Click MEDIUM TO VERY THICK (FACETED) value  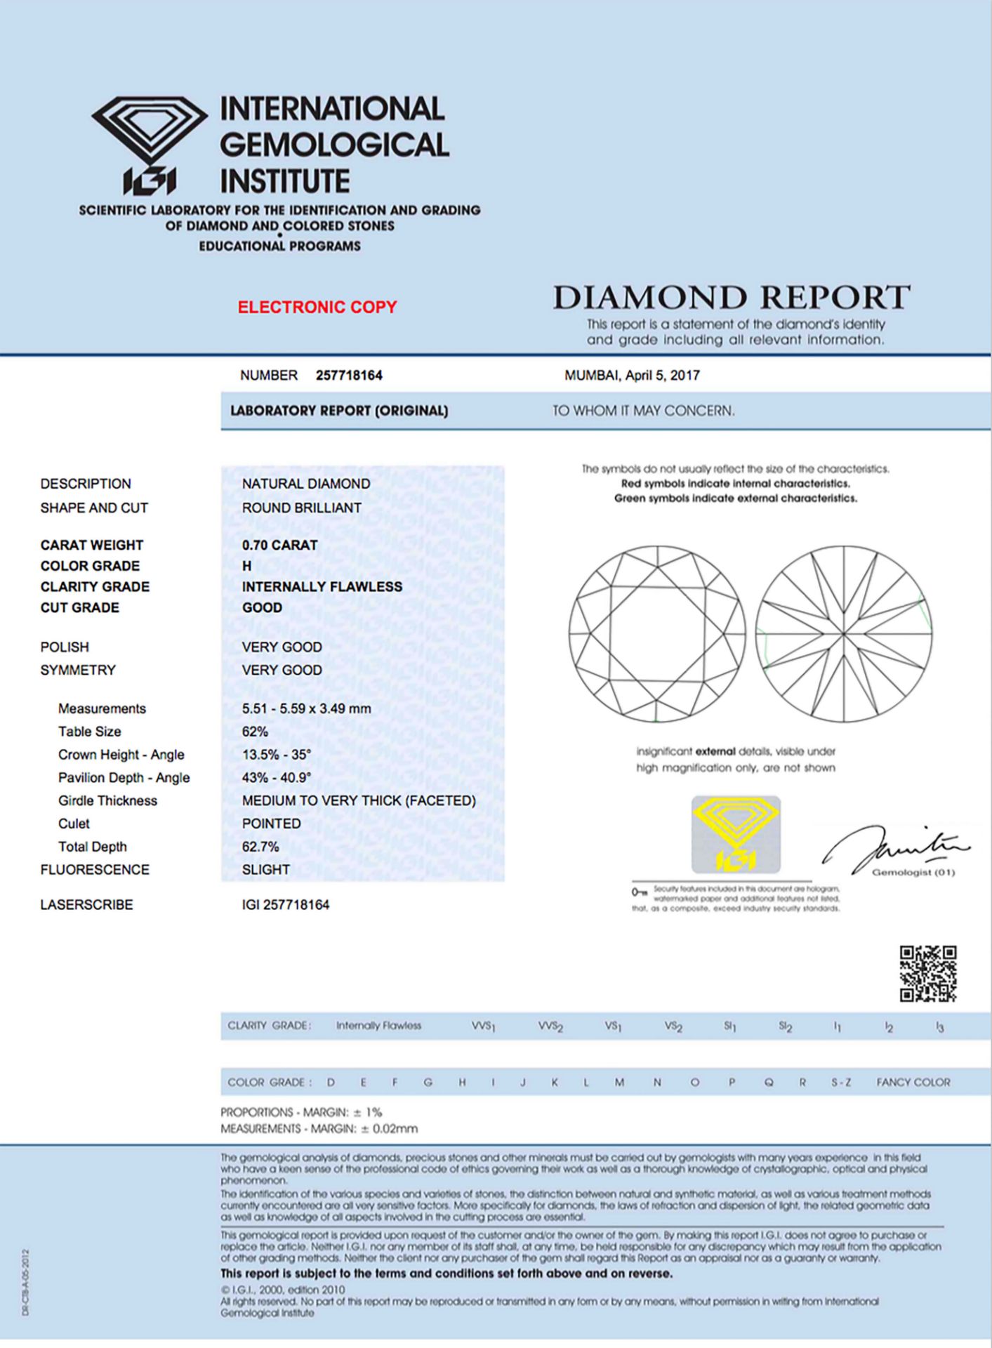click(x=359, y=801)
